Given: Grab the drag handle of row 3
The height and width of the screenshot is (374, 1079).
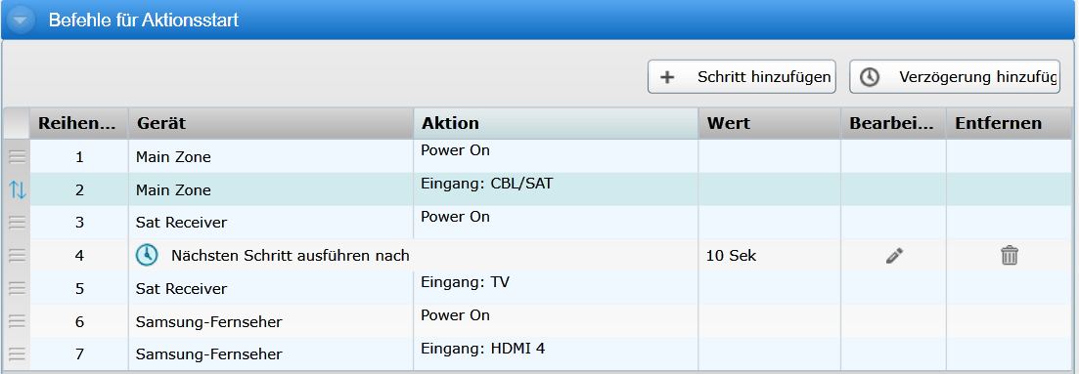Looking at the screenshot, I should coord(17,223).
